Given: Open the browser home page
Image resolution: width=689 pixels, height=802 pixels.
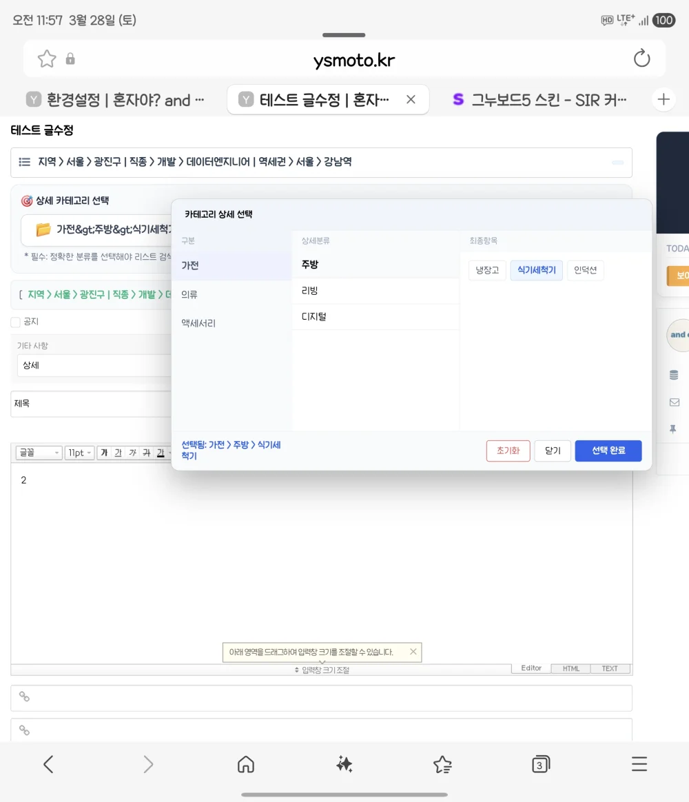Looking at the screenshot, I should [246, 764].
